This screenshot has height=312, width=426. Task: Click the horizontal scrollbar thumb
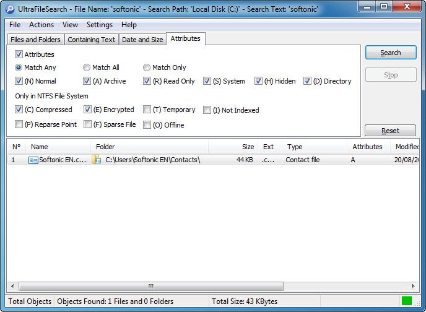pyautogui.click(x=151, y=286)
